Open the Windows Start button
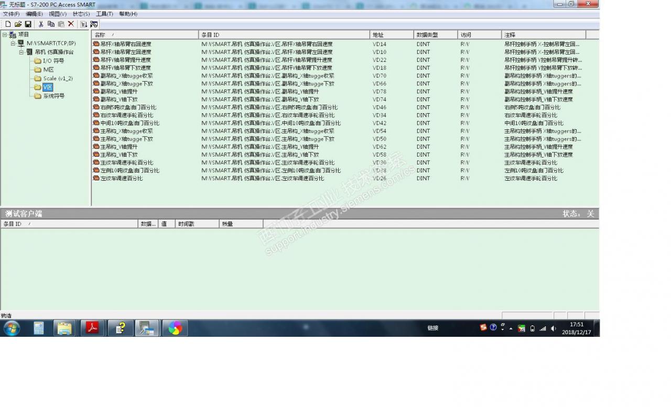This screenshot has height=407, width=671. click(12, 328)
